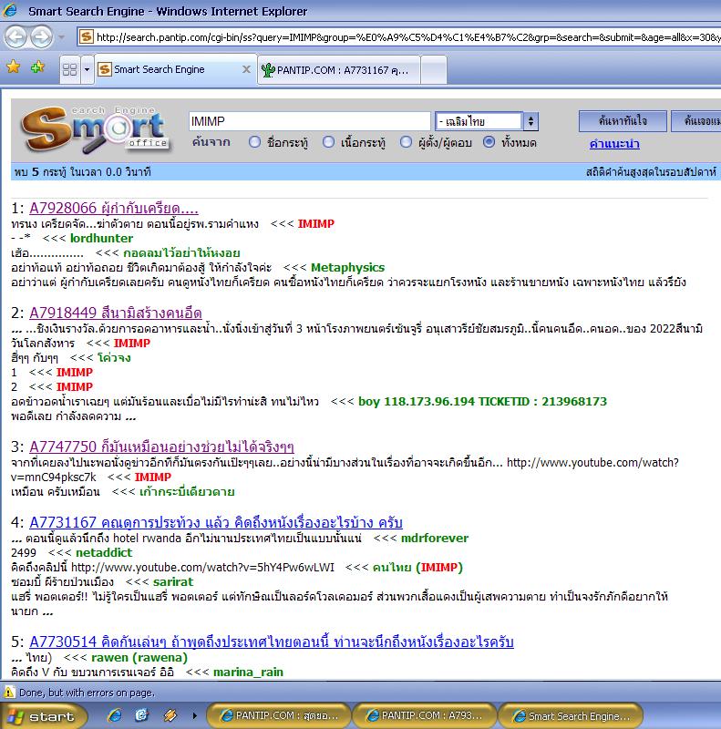Screen dimensions: 721x729
Task: Close the Smart Search Engine tab
Action: [x=246, y=69]
